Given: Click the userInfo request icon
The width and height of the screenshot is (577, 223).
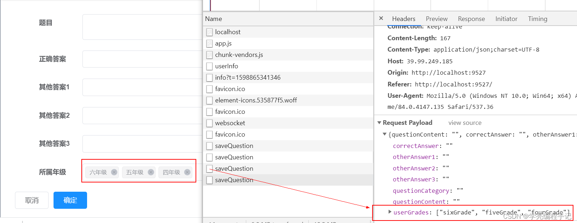Looking at the screenshot, I should [209, 66].
